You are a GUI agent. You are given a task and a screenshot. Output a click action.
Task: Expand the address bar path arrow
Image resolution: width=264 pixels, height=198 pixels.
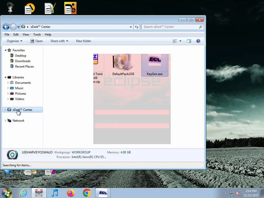tap(28, 27)
